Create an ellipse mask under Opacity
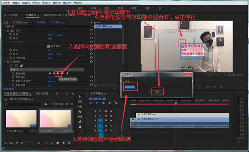 tap(12, 66)
